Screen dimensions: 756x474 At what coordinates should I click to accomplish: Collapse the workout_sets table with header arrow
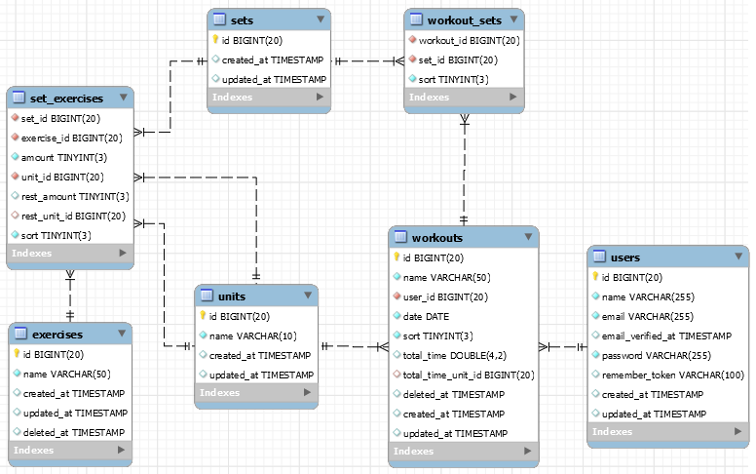pyautogui.click(x=514, y=20)
